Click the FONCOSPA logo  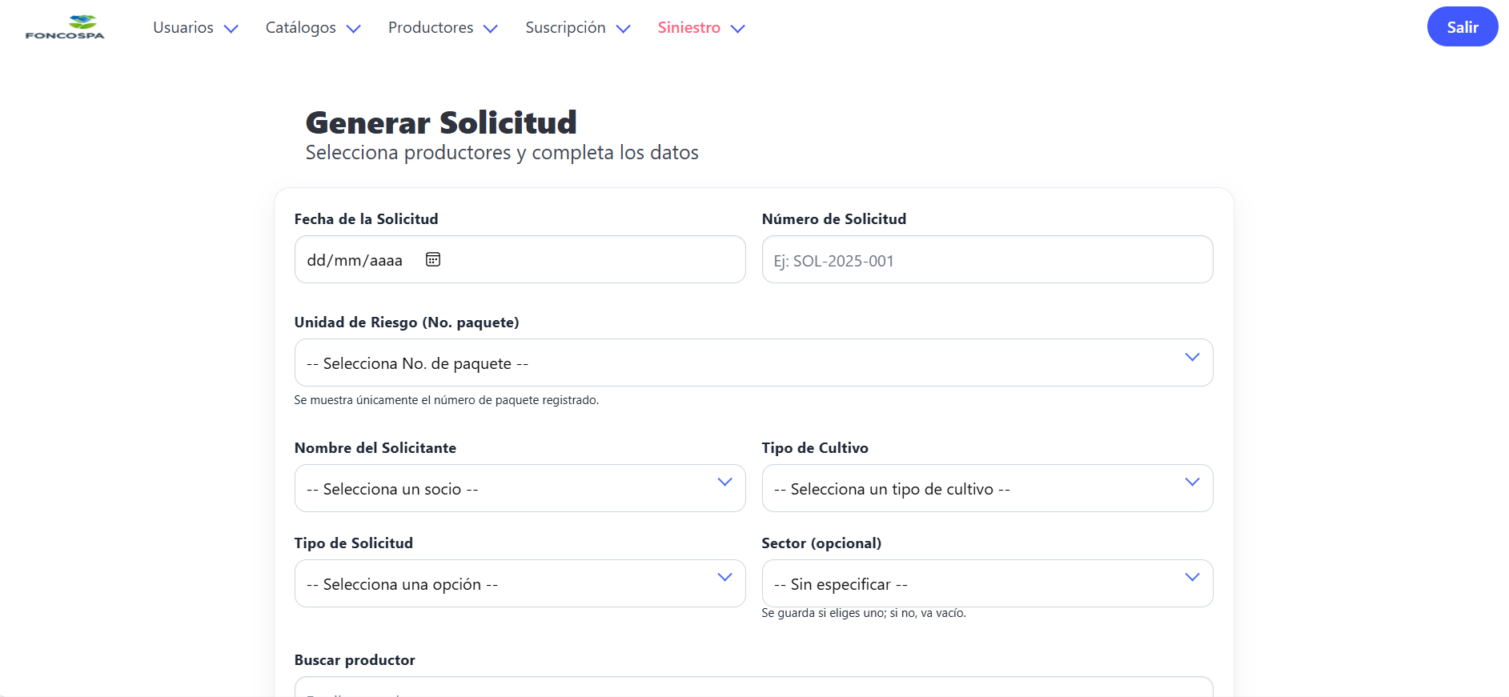[66, 26]
